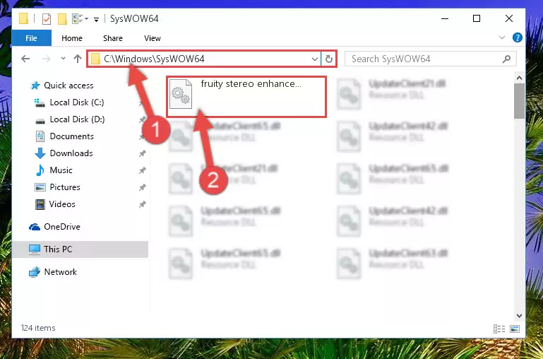Open the File ribbon tab
This screenshot has width=543, height=359.
coord(32,38)
